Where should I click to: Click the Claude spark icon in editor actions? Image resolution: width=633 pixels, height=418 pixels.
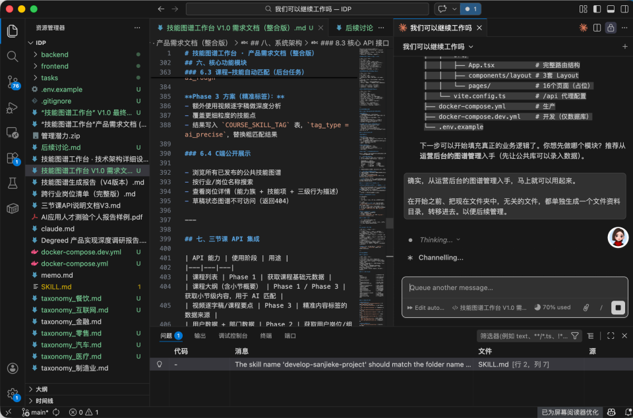(583, 28)
